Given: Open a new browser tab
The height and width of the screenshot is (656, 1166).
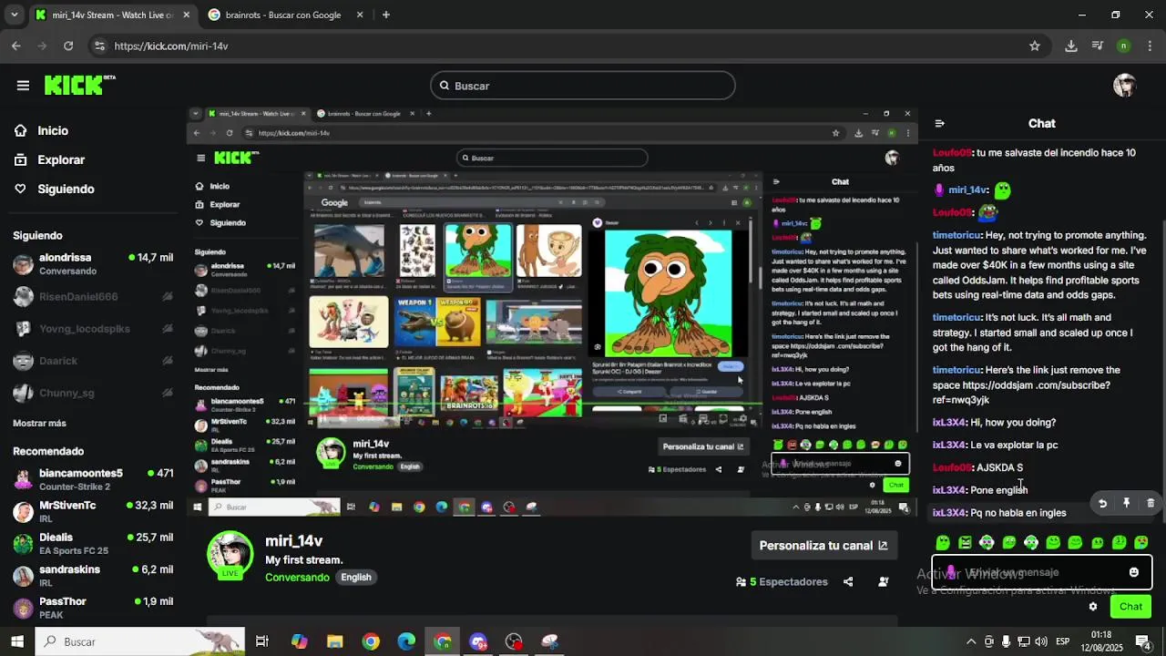Looking at the screenshot, I should pyautogui.click(x=386, y=15).
